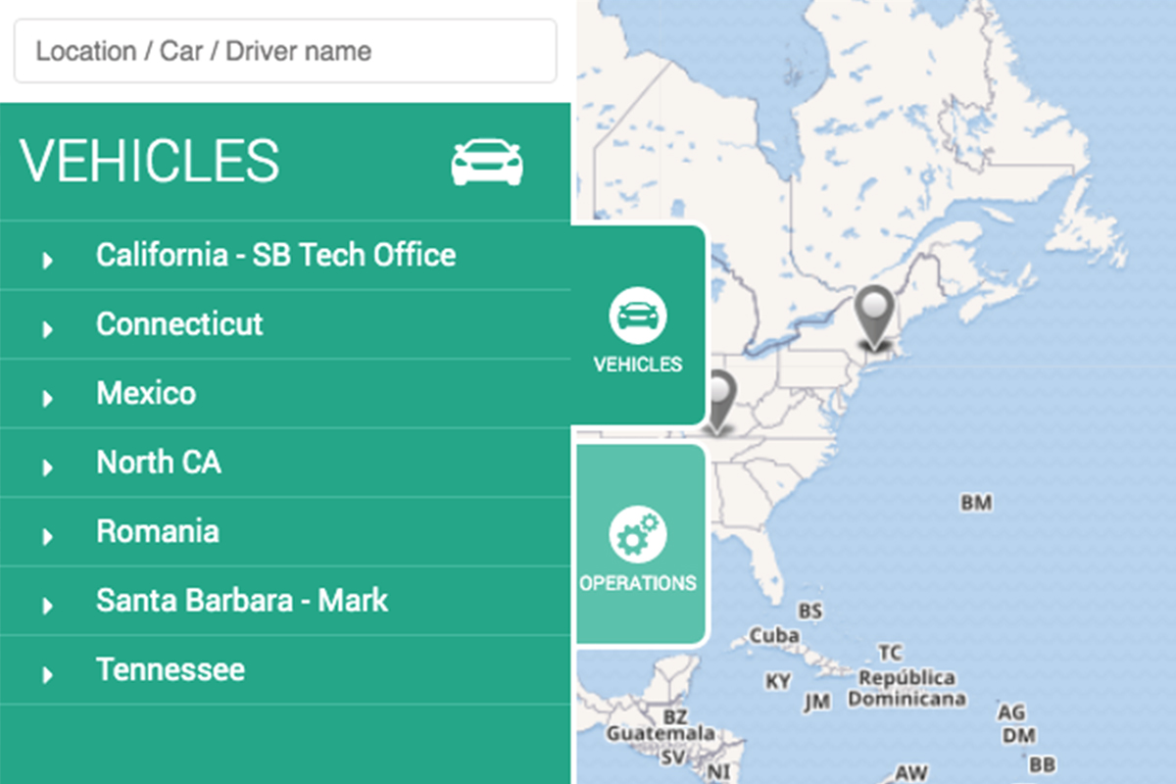This screenshot has width=1176, height=784.
Task: Switch to the OPERATIONS side tab
Action: click(641, 545)
